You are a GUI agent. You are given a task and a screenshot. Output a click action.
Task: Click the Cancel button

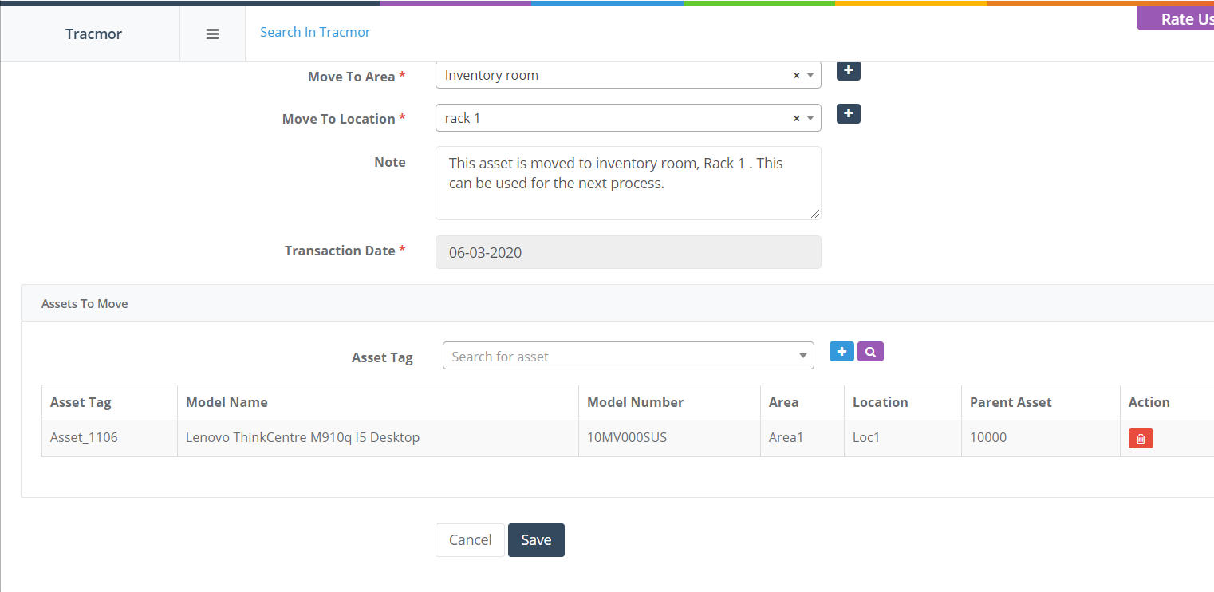[470, 540]
